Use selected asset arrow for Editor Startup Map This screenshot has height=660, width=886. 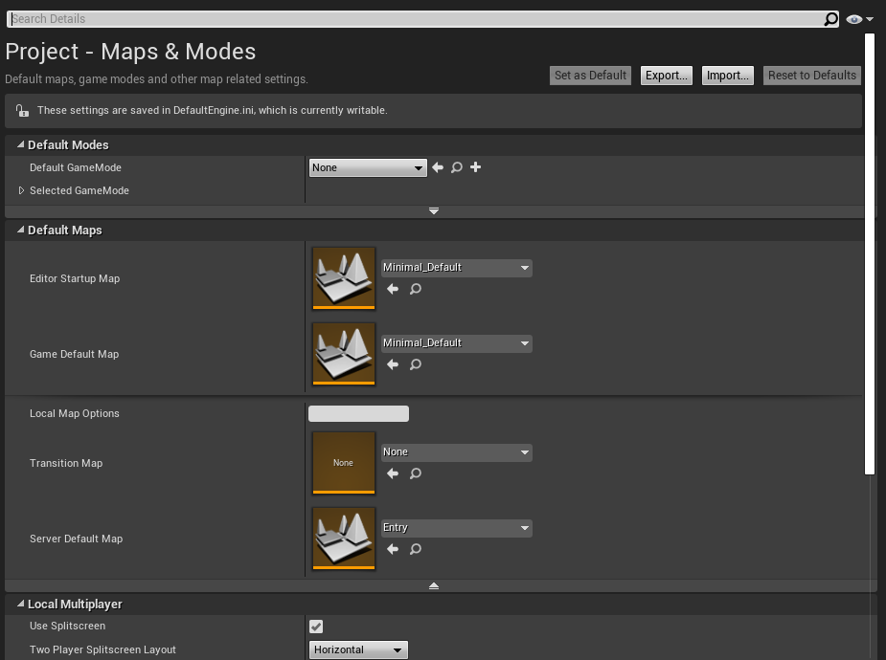(393, 289)
